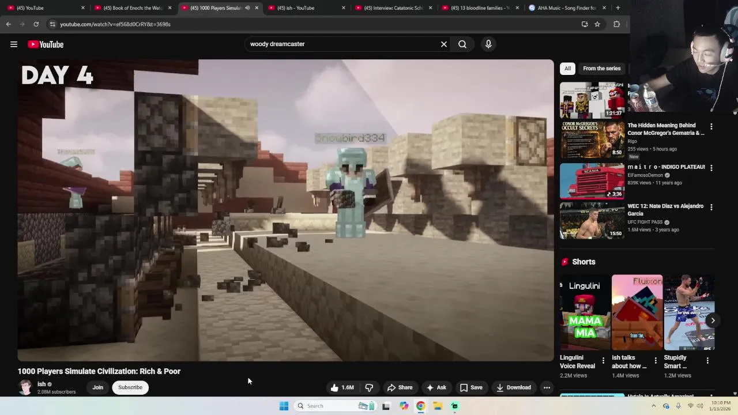Run search with the magnifier button
This screenshot has height=415, width=738.
point(462,44)
